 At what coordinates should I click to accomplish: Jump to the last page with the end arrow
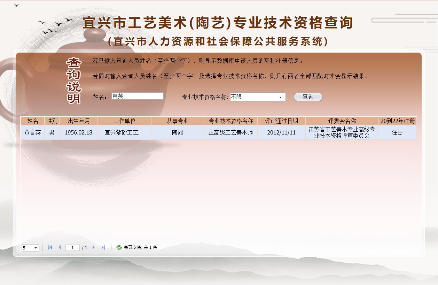103,247
